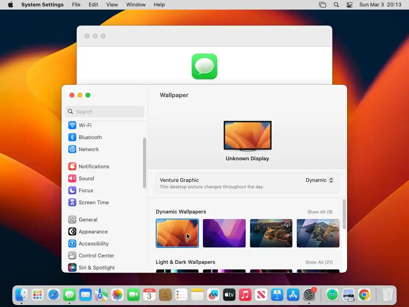
Task: Open Messages from the Dock
Action: [69, 295]
